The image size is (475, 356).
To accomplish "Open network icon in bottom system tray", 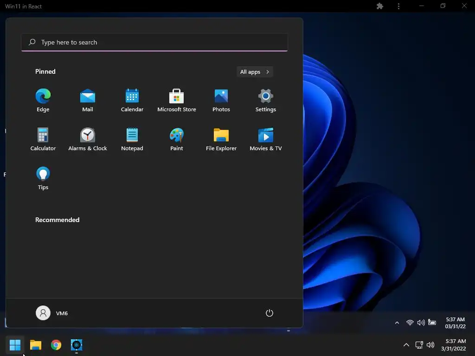I will point(419,345).
